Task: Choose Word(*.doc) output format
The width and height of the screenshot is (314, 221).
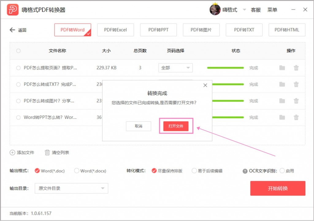Action: [37, 171]
